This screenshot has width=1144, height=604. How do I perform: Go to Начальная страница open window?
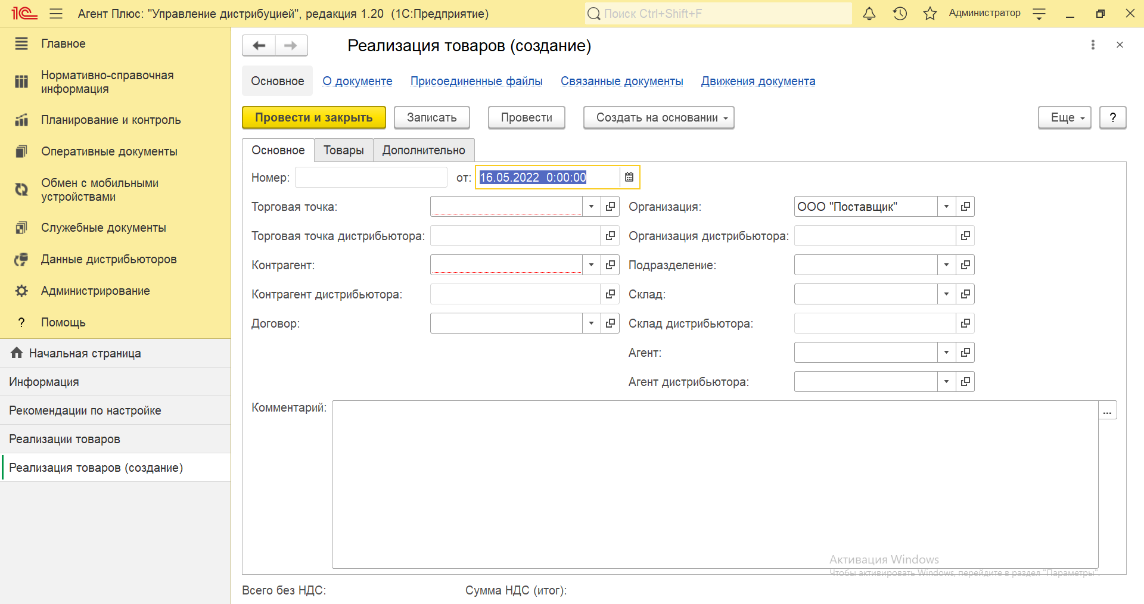coord(116,353)
